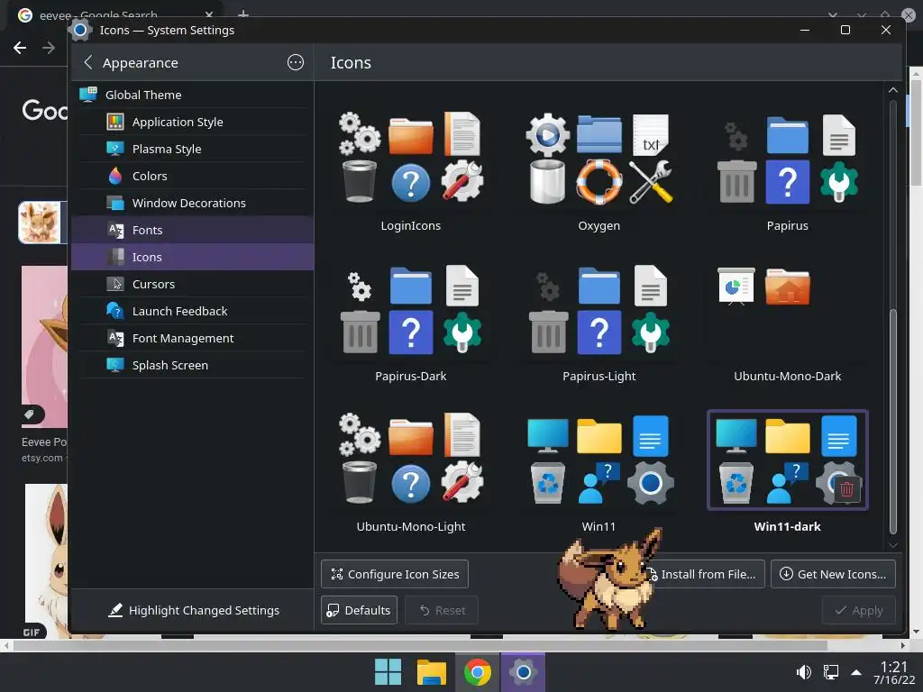Open the Appearance more-options menu
This screenshot has width=923, height=692.
coord(296,62)
